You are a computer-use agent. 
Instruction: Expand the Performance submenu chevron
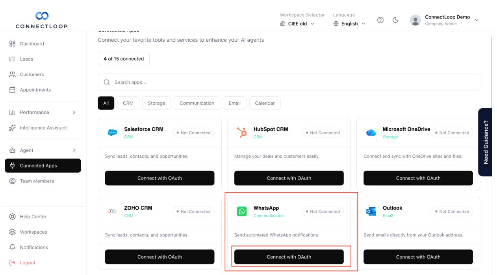pos(74,112)
